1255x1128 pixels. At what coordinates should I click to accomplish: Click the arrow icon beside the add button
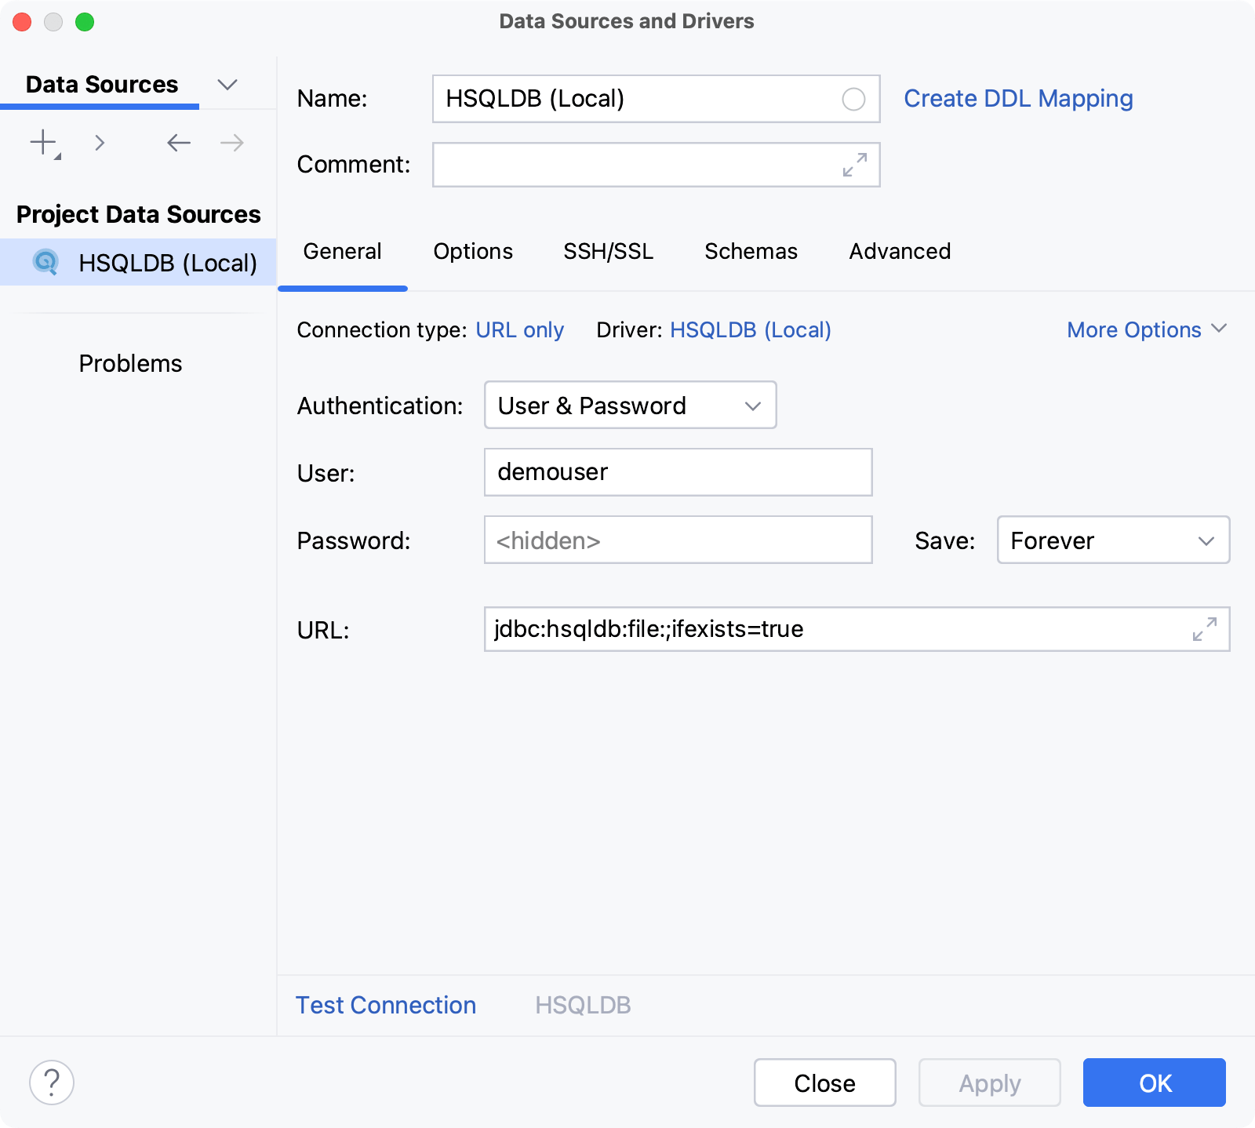pos(100,143)
